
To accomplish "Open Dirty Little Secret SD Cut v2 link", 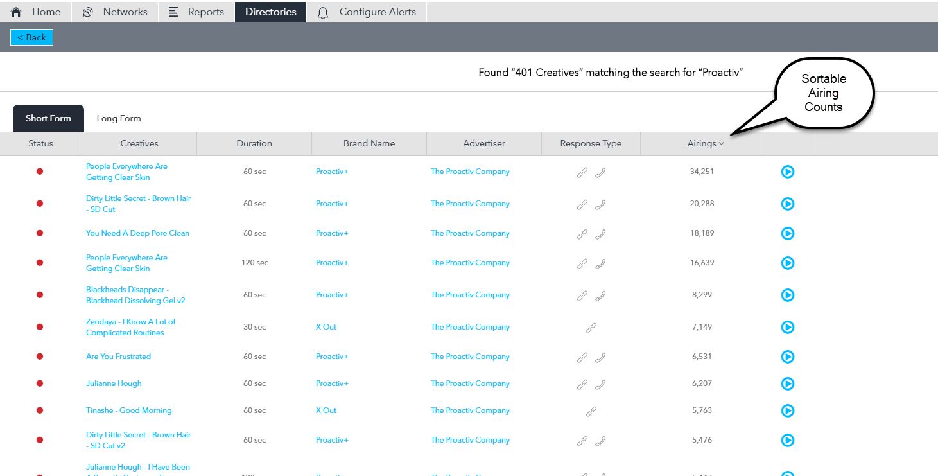I will point(139,440).
